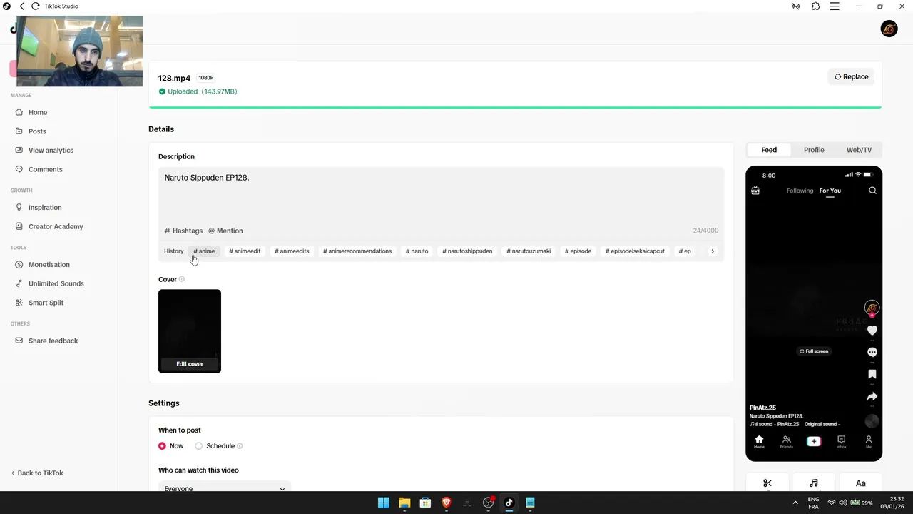Click the scissors edit icon below preview

point(767,483)
